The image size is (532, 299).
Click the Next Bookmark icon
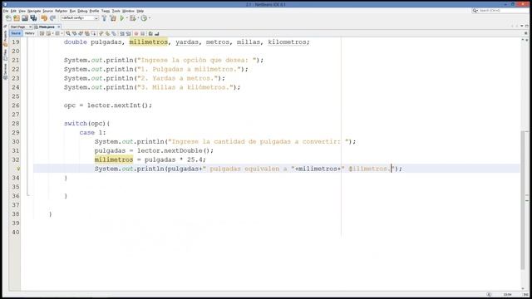point(107,33)
